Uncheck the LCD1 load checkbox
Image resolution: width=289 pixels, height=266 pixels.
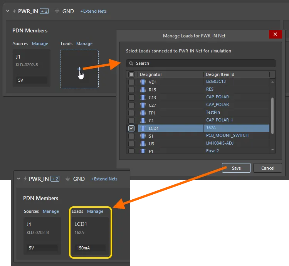(x=131, y=128)
